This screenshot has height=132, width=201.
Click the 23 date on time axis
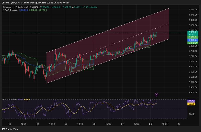pyautogui.click(x=10, y=124)
